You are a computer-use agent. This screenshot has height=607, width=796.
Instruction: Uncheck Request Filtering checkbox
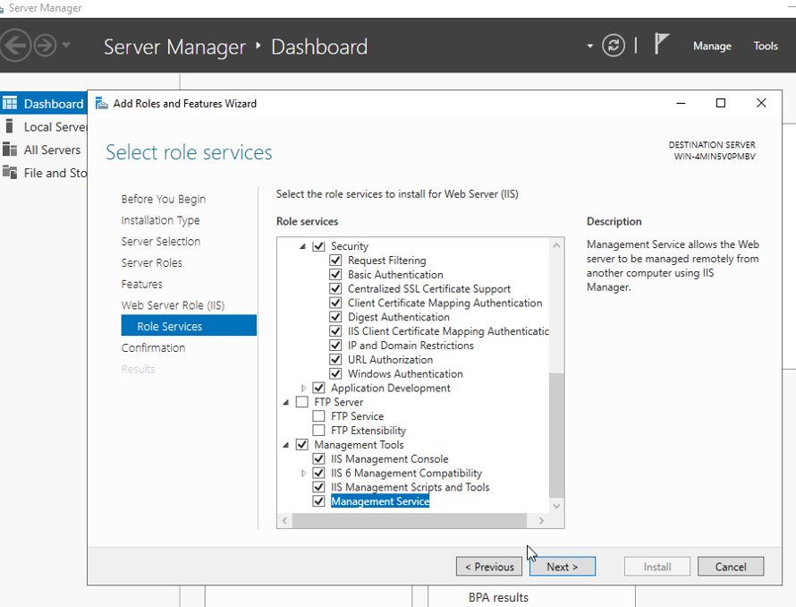click(335, 261)
